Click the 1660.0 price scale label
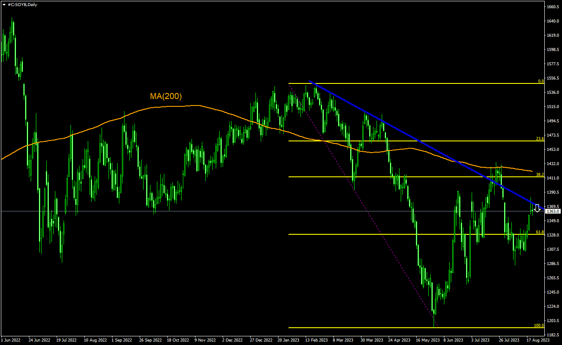562x345 pixels. (553, 7)
